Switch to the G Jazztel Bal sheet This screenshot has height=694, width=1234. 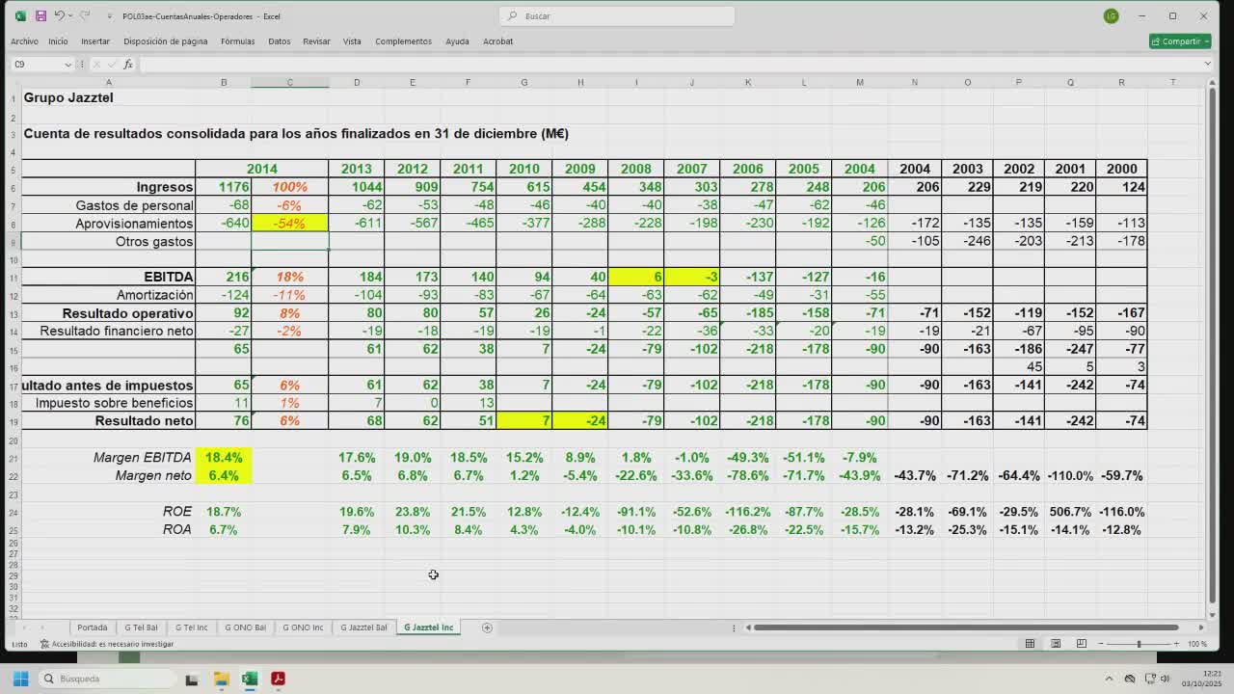pos(363,627)
